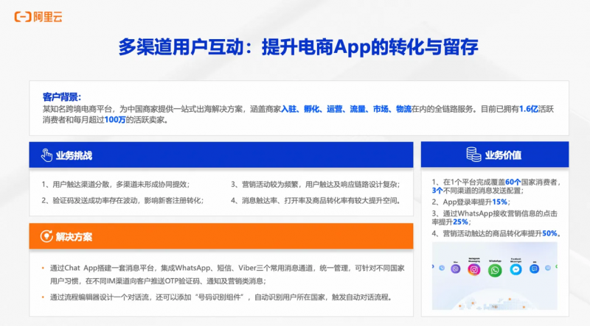Click the 15% app login rate figure
590x326 pixels.
pyautogui.click(x=499, y=202)
